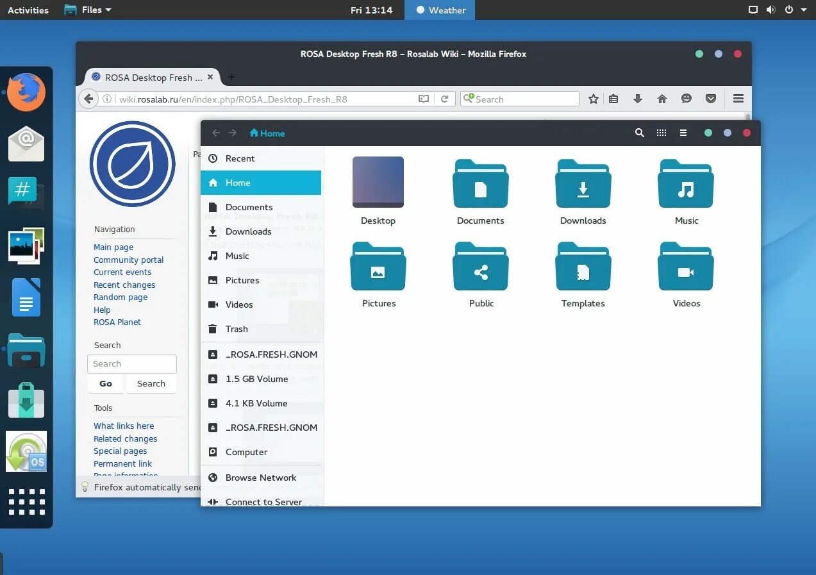The height and width of the screenshot is (575, 816).
Task: Open the clock Fri 13:14 menu
Action: tap(372, 10)
